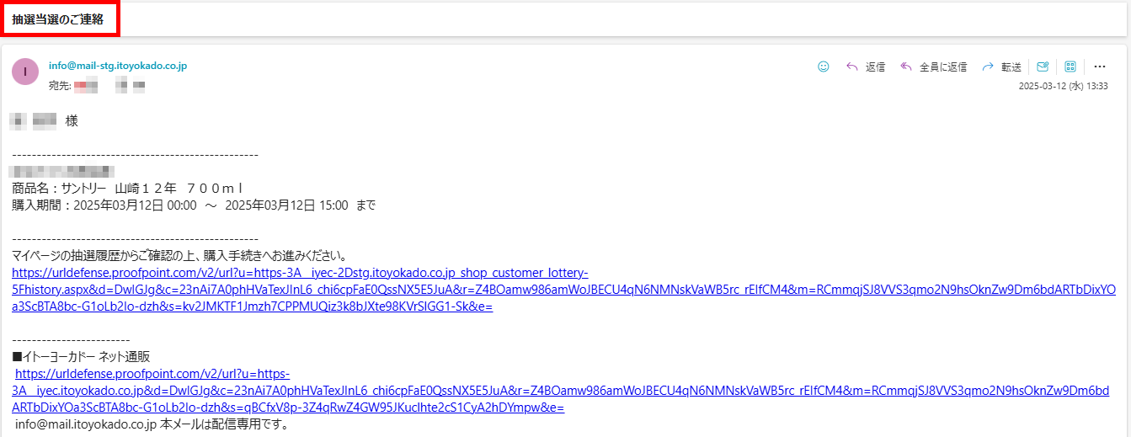Expand the three-dot more actions menu
1131x437 pixels.
[1099, 67]
